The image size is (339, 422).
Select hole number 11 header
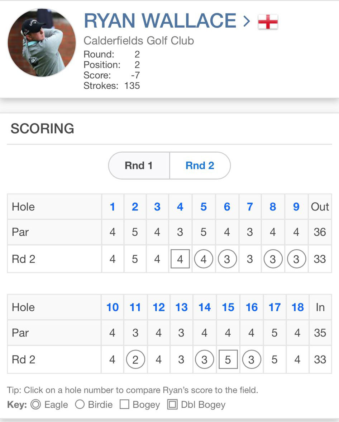[x=135, y=307]
